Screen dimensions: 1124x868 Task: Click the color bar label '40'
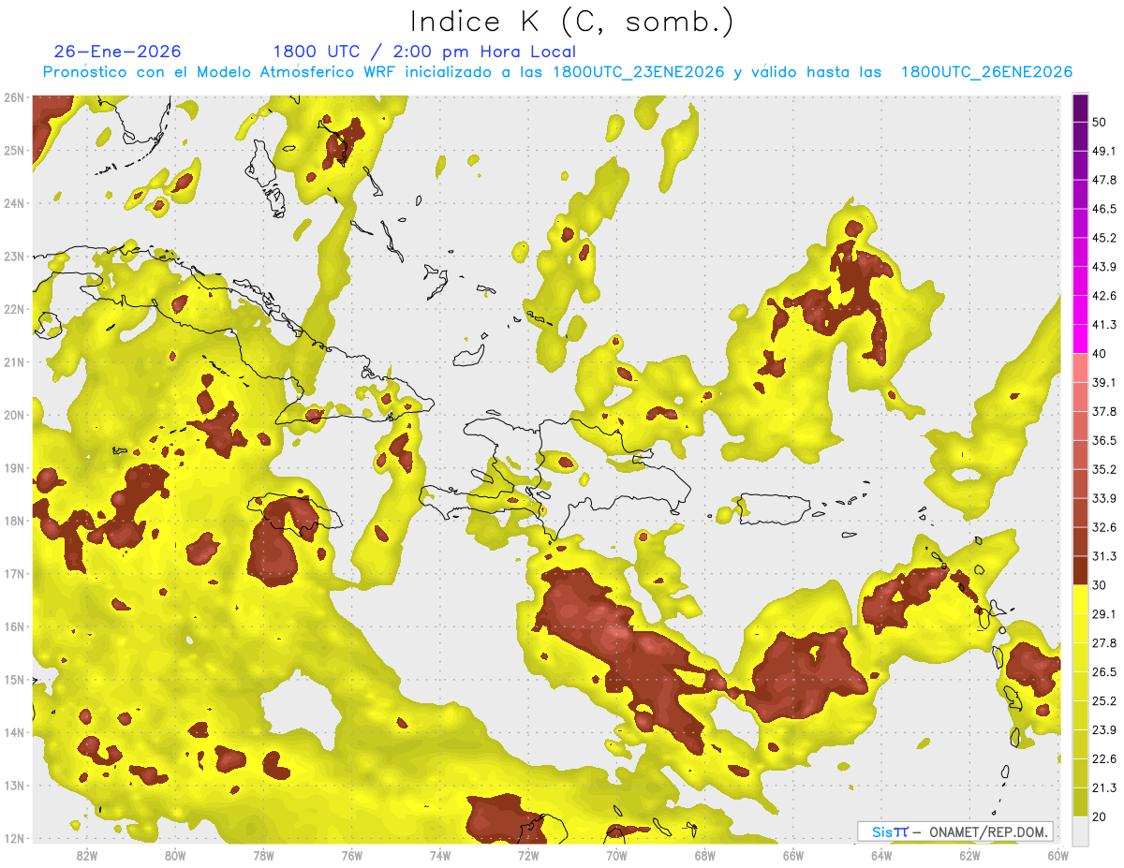[x=1099, y=353]
